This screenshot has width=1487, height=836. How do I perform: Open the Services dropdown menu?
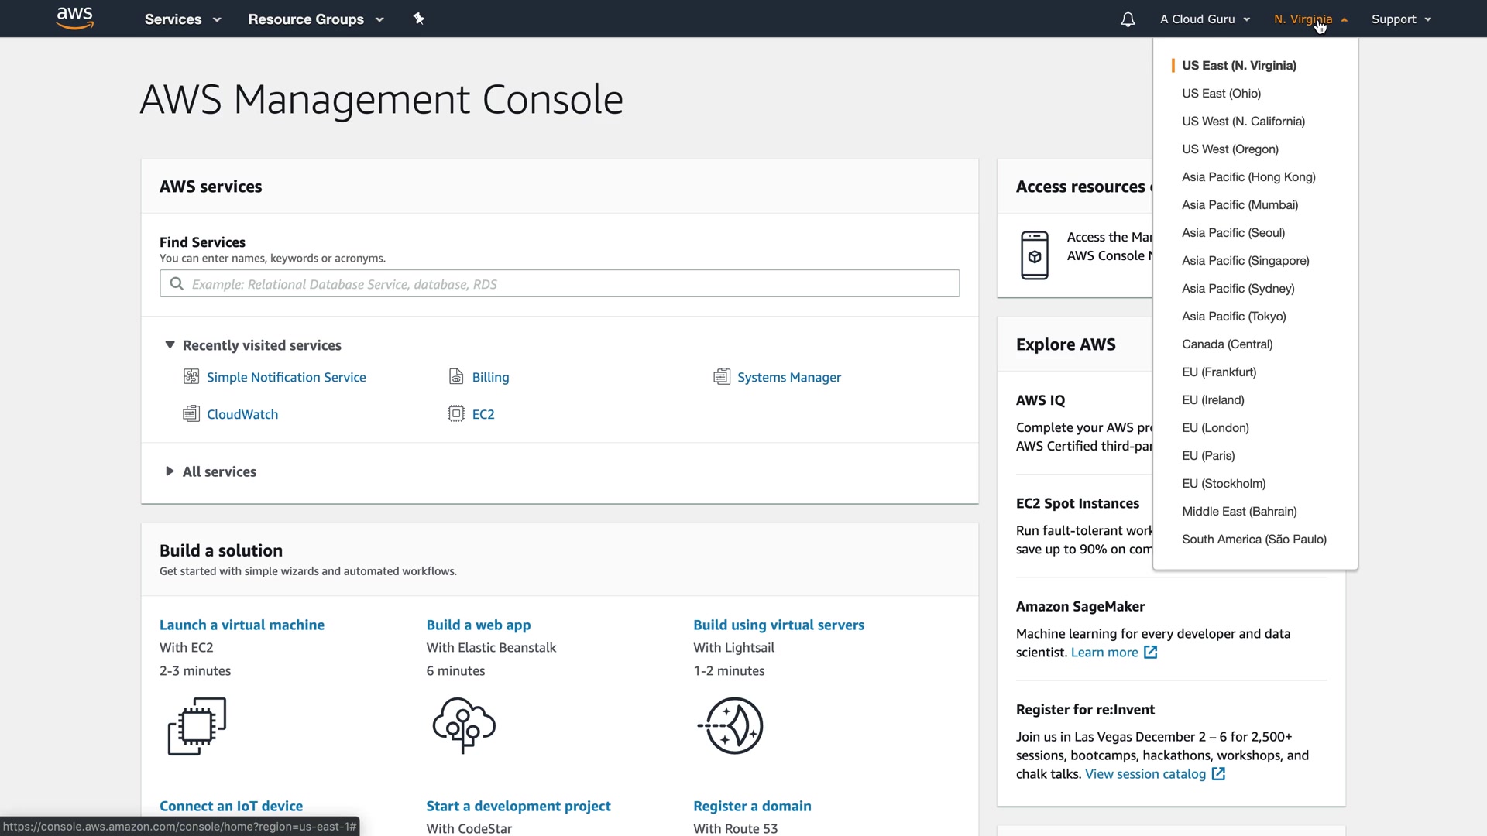pos(183,19)
